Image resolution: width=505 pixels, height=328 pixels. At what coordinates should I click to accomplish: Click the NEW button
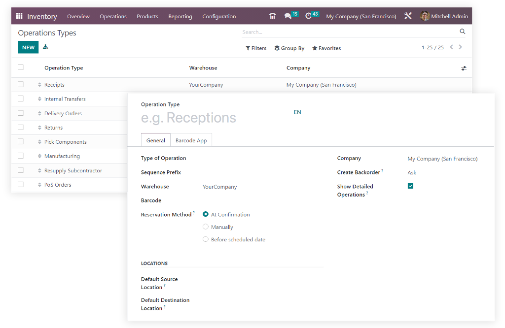(x=28, y=47)
